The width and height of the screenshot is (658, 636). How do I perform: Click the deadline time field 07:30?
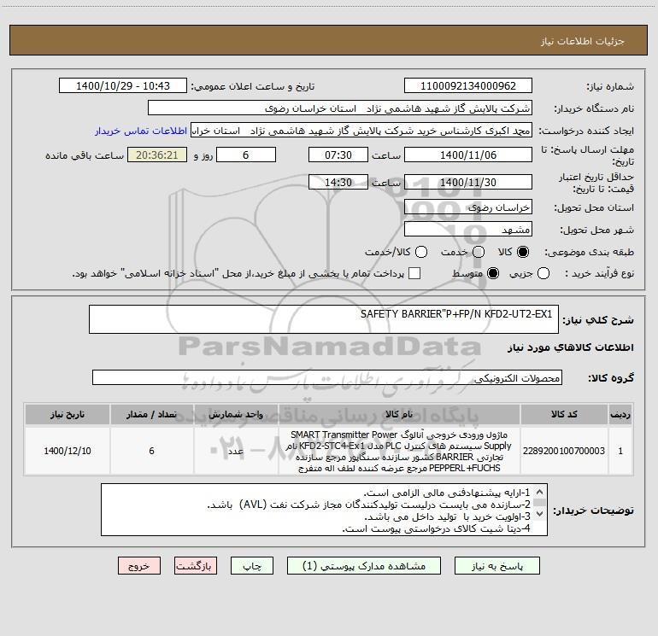point(338,155)
